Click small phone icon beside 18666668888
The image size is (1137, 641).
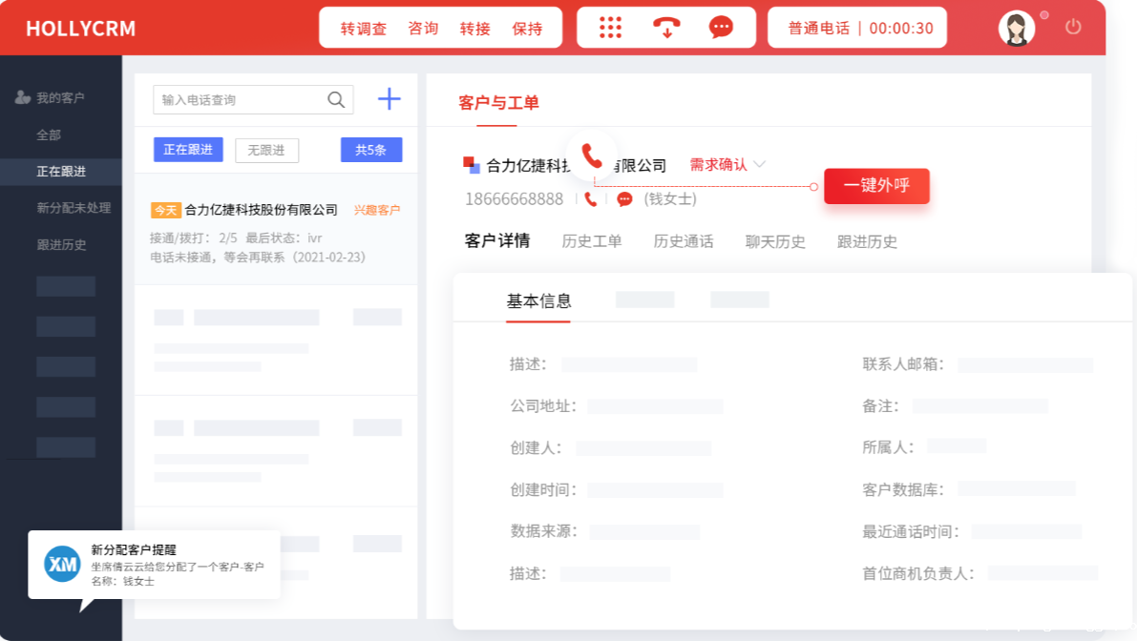point(591,199)
